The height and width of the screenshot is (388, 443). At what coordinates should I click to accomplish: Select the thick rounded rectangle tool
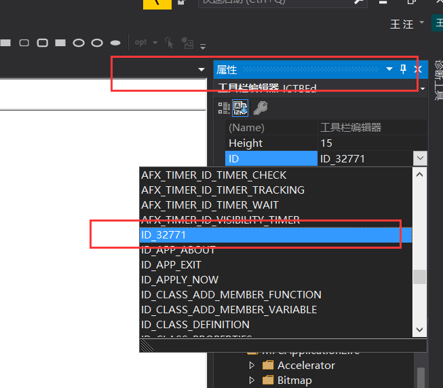click(42, 43)
